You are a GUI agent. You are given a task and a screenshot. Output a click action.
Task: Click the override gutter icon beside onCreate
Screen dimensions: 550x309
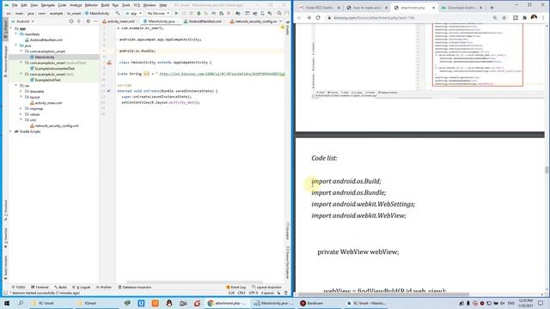[x=109, y=91]
